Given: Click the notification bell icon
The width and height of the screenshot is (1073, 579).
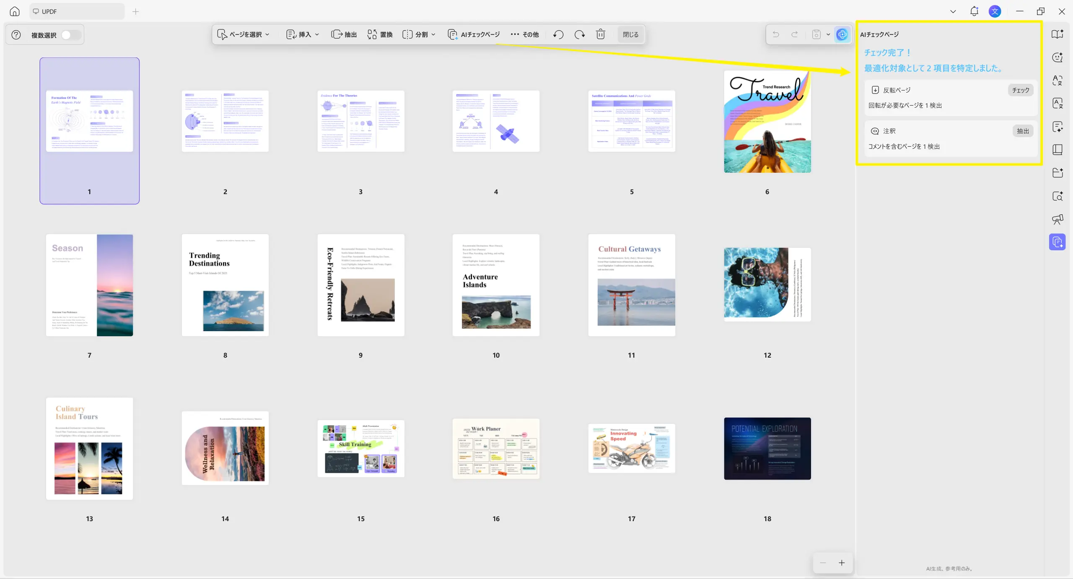Looking at the screenshot, I should tap(974, 11).
